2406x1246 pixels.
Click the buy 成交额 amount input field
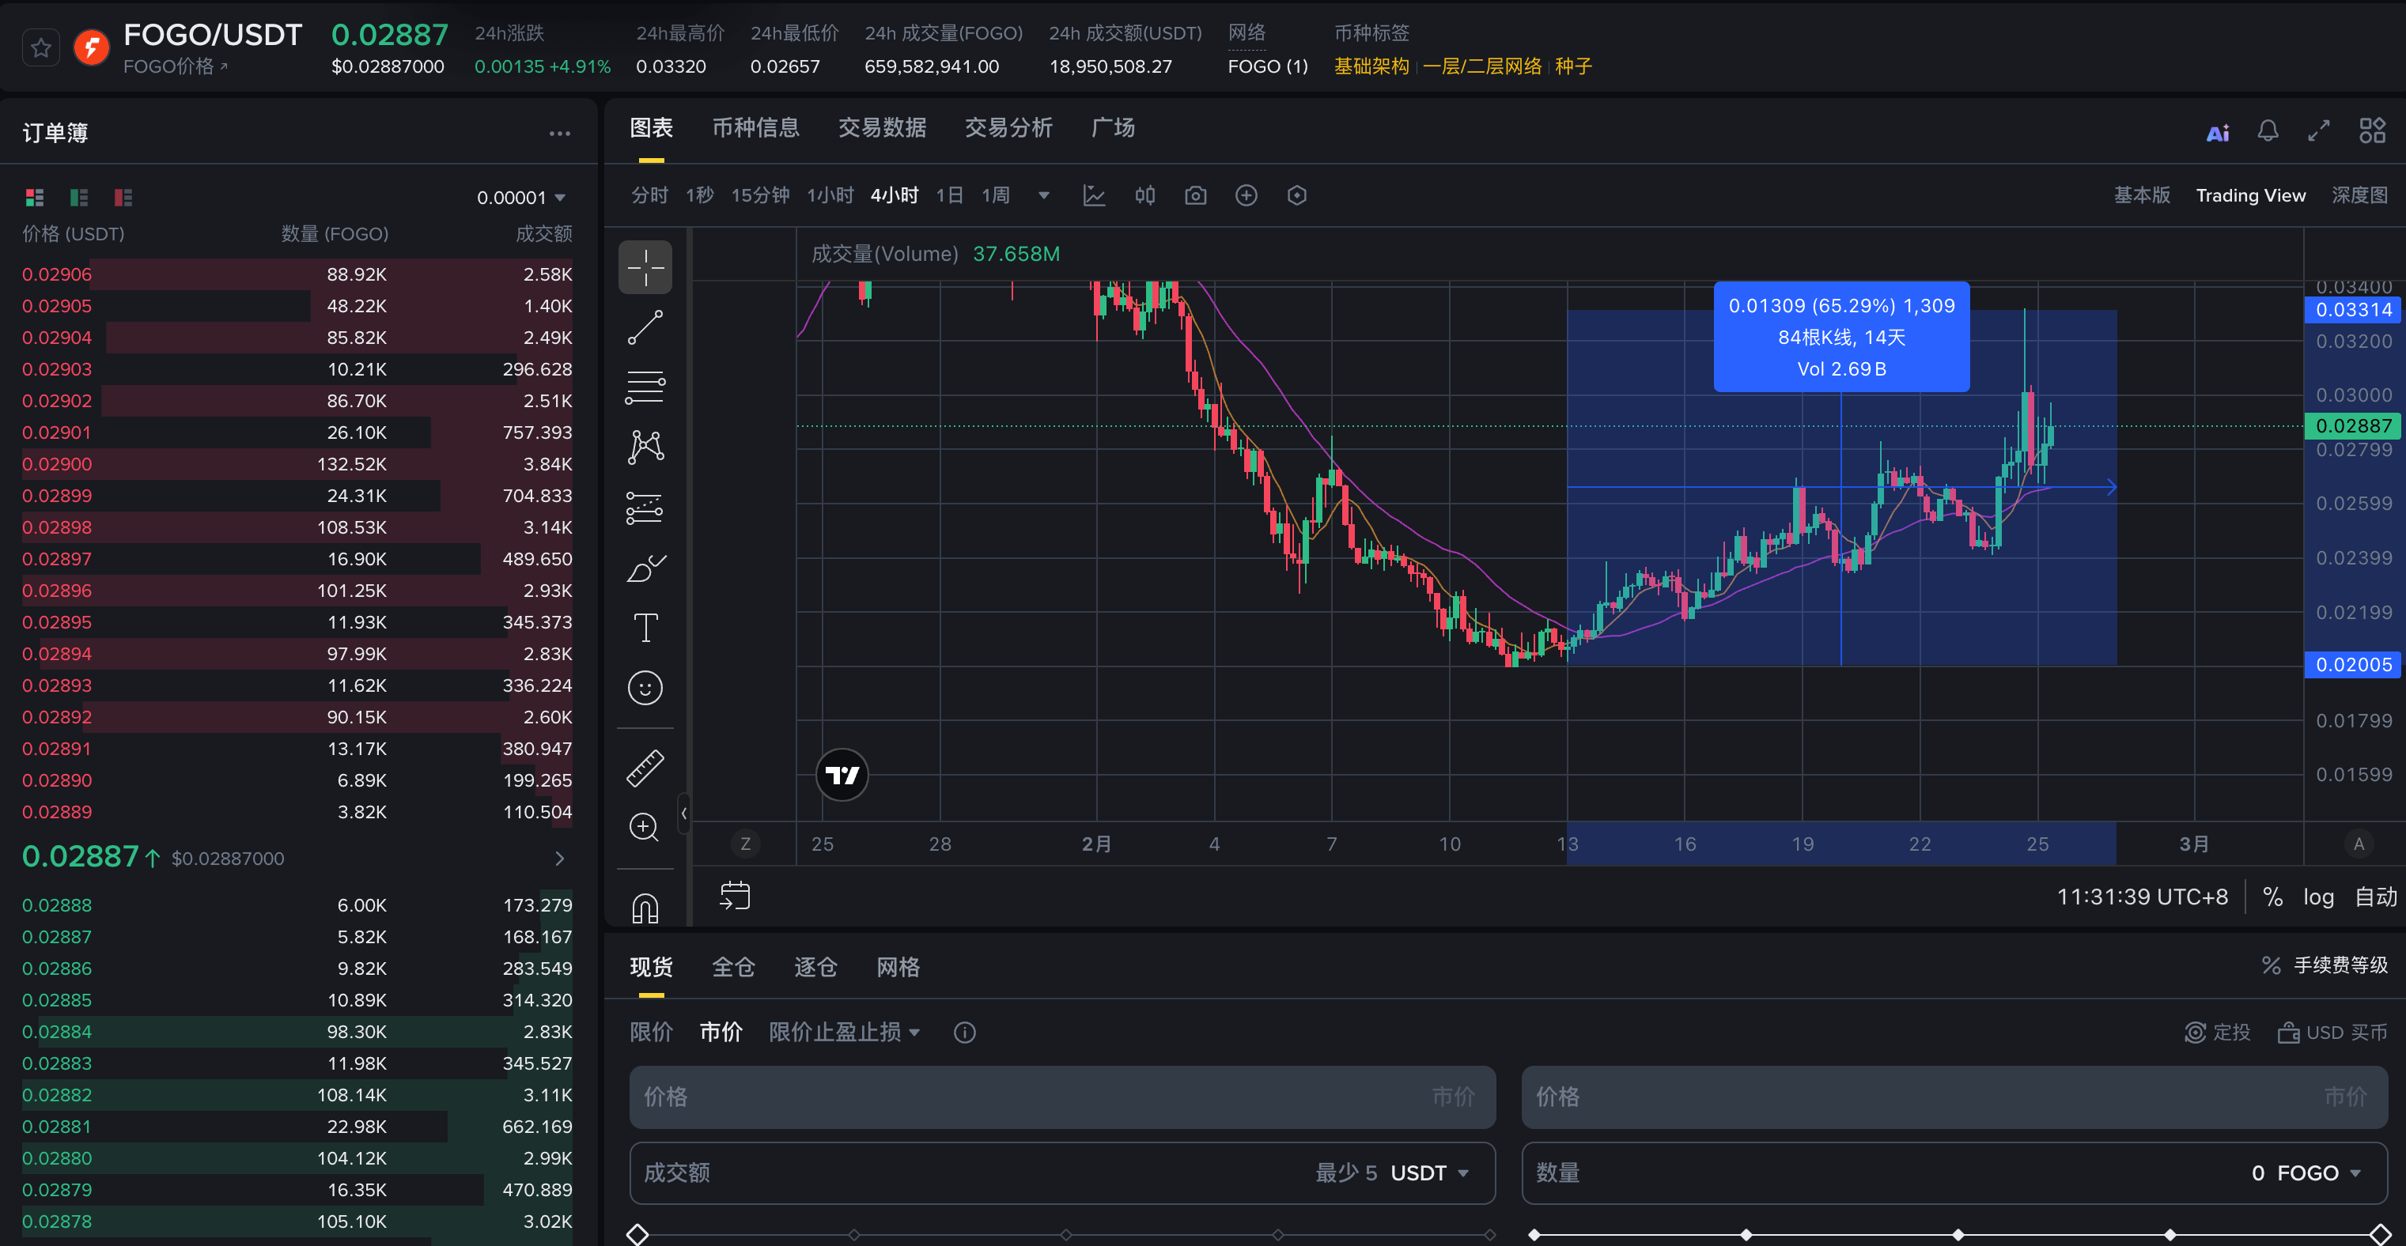(x=1062, y=1174)
